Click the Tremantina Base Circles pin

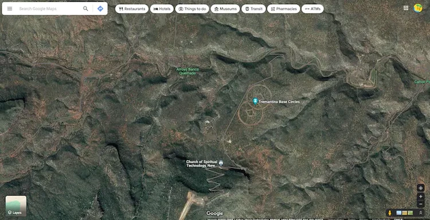coord(255,101)
